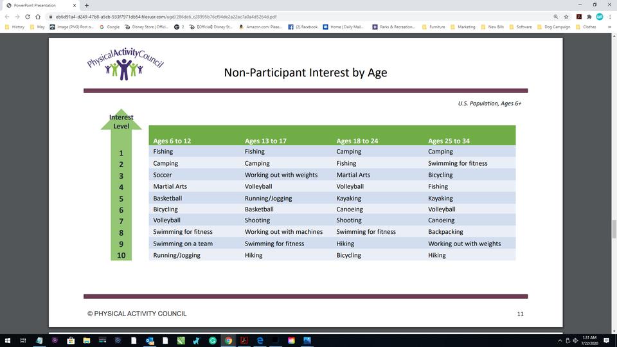Image resolution: width=617 pixels, height=347 pixels.
Task: Open the taskbar clock showing 1:31 AM
Action: pos(589,341)
